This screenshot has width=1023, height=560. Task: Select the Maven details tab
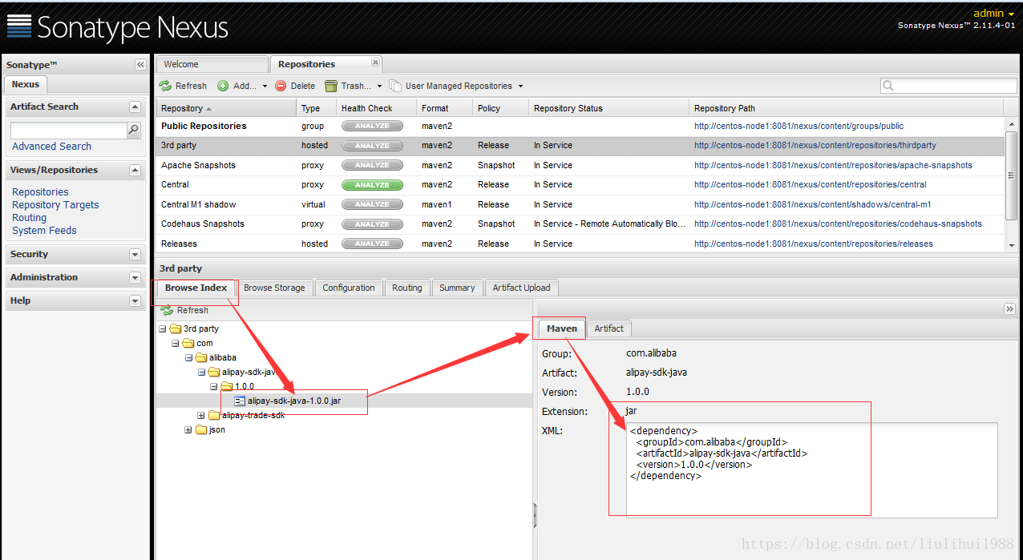[x=562, y=328]
